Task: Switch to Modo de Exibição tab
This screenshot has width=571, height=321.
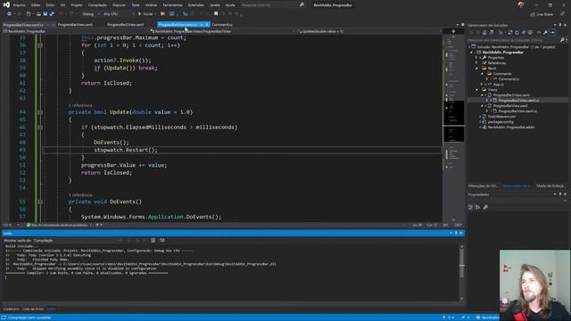Action: click(550, 186)
